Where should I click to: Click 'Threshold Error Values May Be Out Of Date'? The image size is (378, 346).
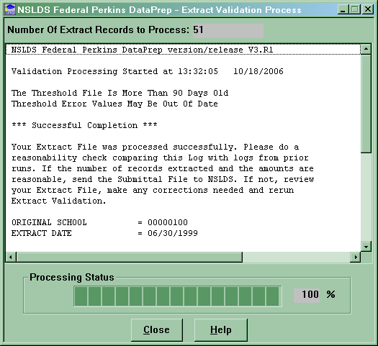(114, 104)
